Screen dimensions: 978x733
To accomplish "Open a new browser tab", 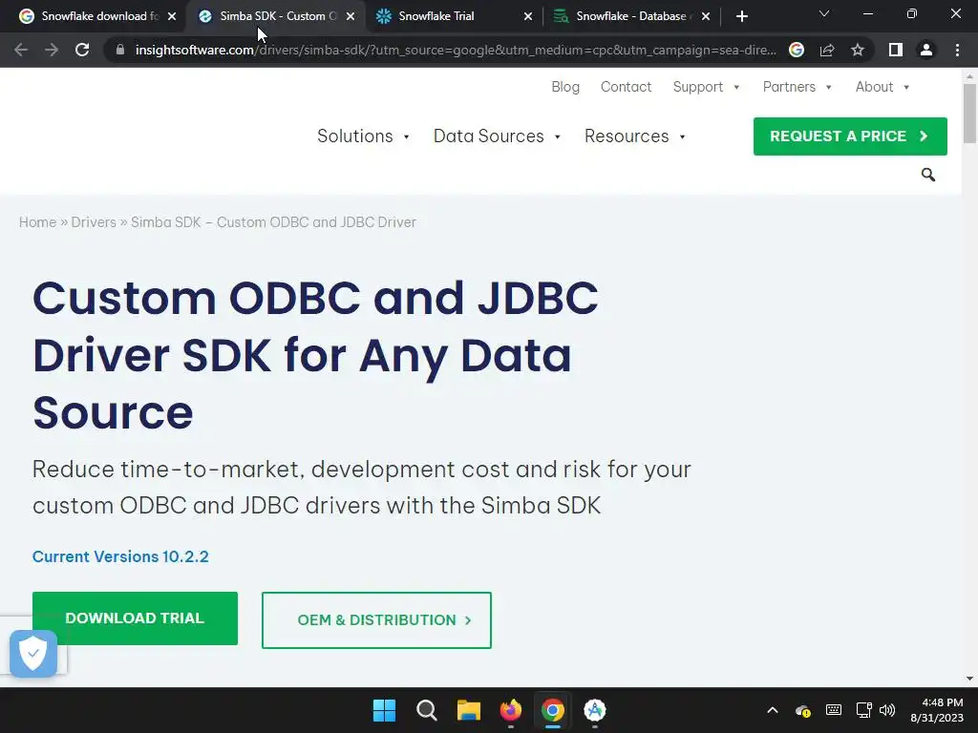I will pyautogui.click(x=741, y=16).
